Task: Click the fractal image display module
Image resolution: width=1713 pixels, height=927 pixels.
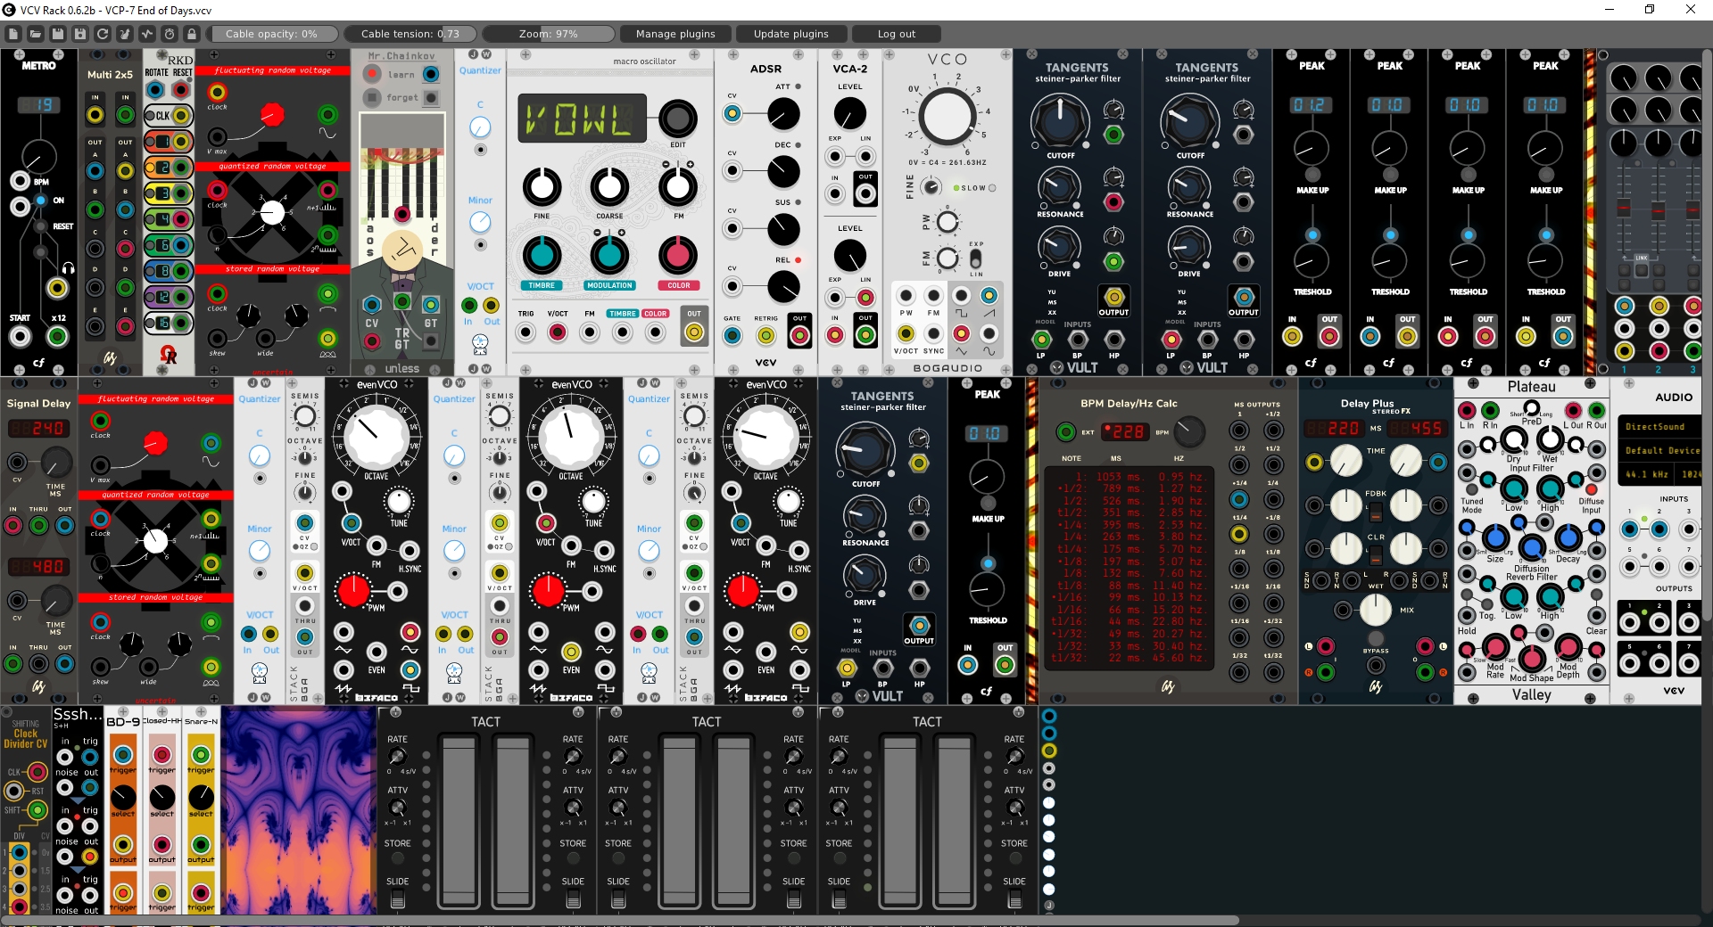Action: [298, 809]
